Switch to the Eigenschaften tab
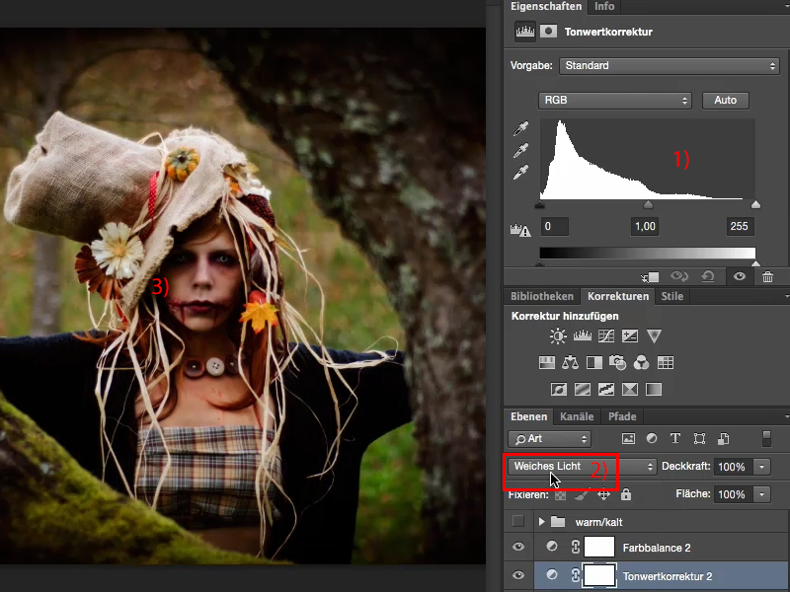Screen dimensions: 790x592 pyautogui.click(x=546, y=7)
